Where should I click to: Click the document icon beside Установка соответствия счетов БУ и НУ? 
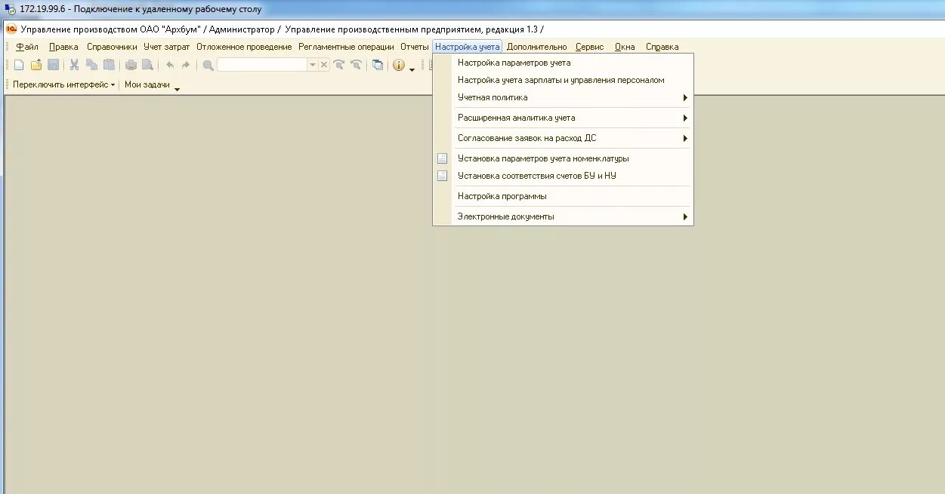(x=442, y=176)
